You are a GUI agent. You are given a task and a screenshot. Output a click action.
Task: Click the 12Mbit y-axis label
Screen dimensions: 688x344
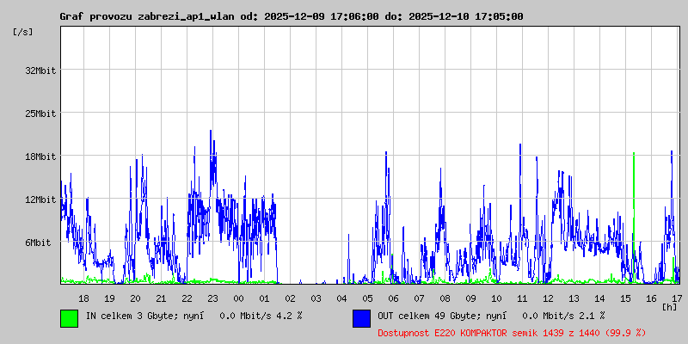[x=40, y=200]
